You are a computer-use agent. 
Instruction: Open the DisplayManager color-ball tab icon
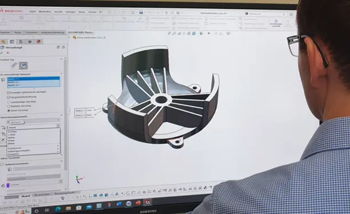(x=39, y=42)
